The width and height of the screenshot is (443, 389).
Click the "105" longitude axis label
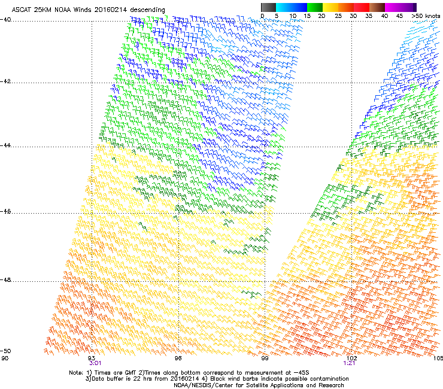438,358
